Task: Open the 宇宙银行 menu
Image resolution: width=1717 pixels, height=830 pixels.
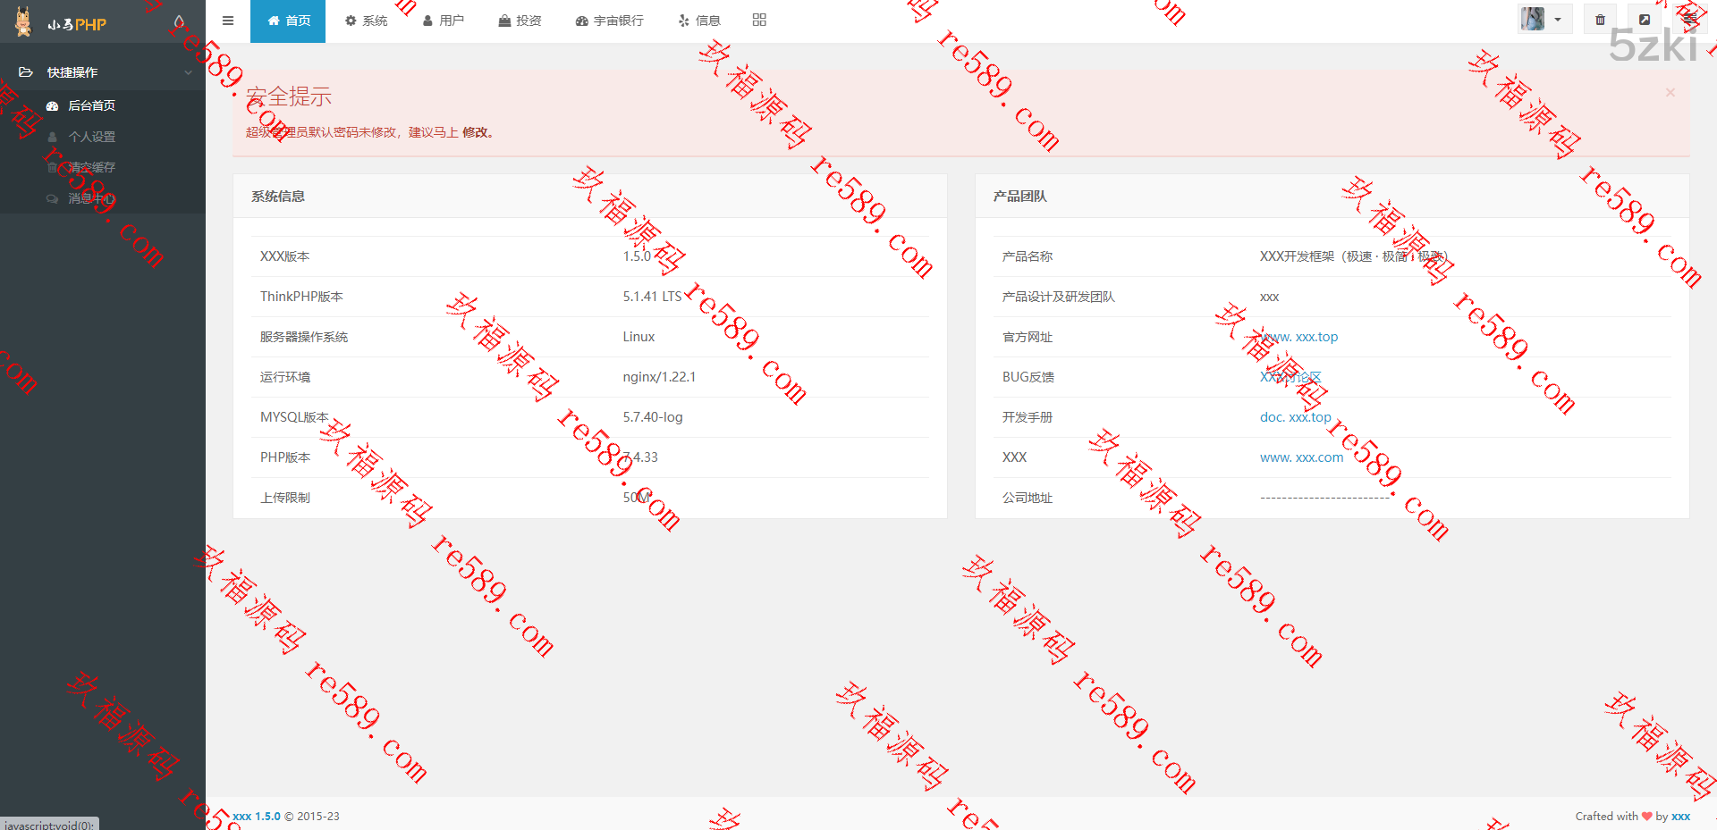Action: click(609, 21)
